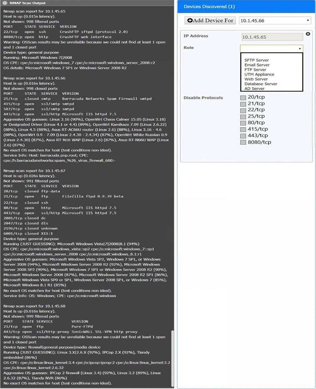Click the IP Address field 10.1.45.65
Image resolution: width=316 pixels, height=389 pixels.
[263, 37]
